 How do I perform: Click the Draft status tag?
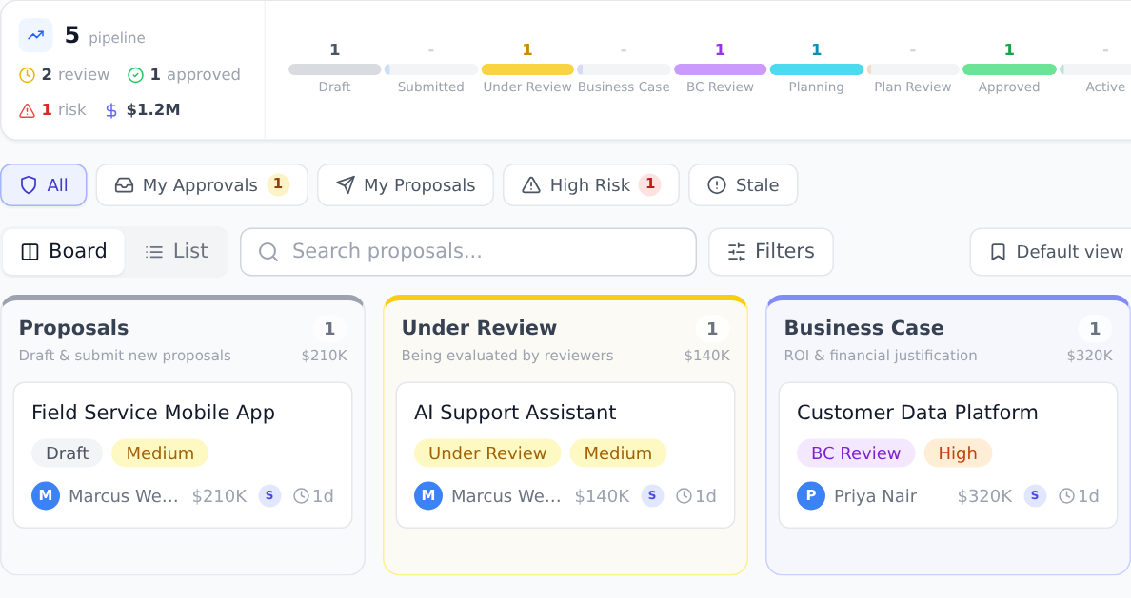[x=67, y=453]
